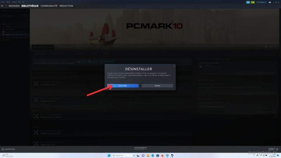
Task: Click Annuler in the uninstall dialog
Action: 157,86
